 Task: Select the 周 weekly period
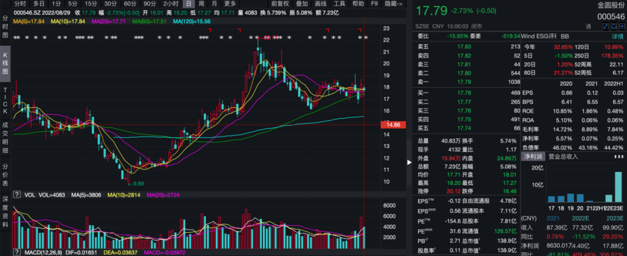pos(201,3)
